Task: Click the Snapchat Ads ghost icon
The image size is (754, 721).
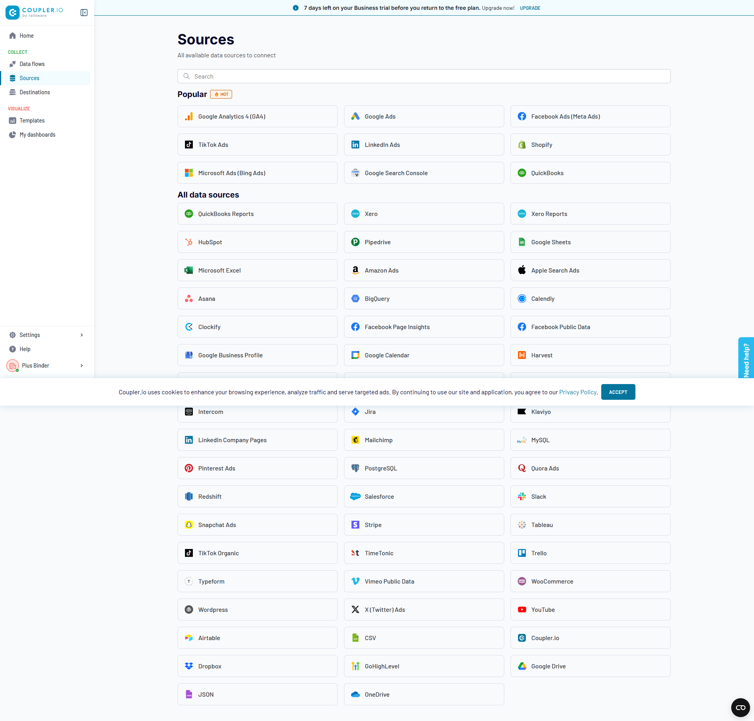Action: coord(189,525)
